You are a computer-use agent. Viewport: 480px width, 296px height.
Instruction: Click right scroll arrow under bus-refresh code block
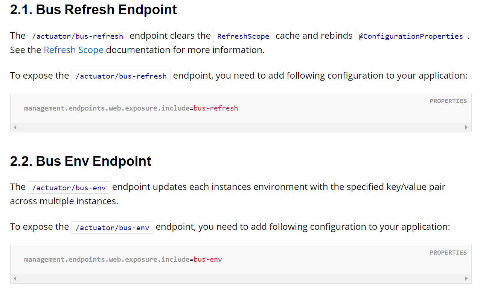click(466, 128)
